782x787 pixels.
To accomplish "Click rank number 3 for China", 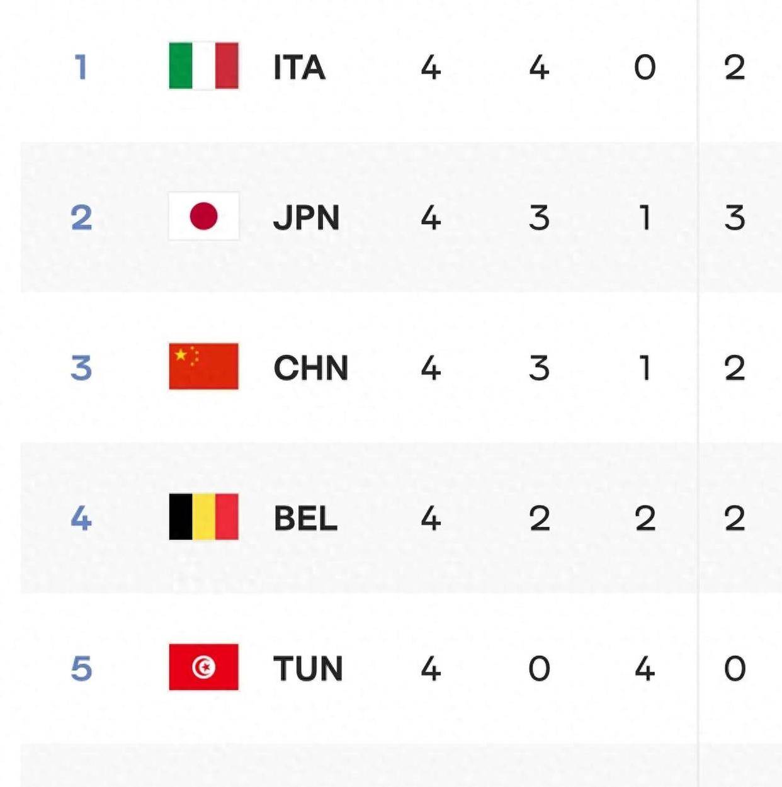I will click(81, 368).
